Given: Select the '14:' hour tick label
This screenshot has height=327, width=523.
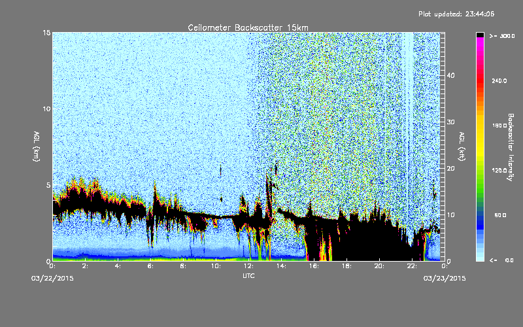Looking at the screenshot, I should pyautogui.click(x=282, y=266).
